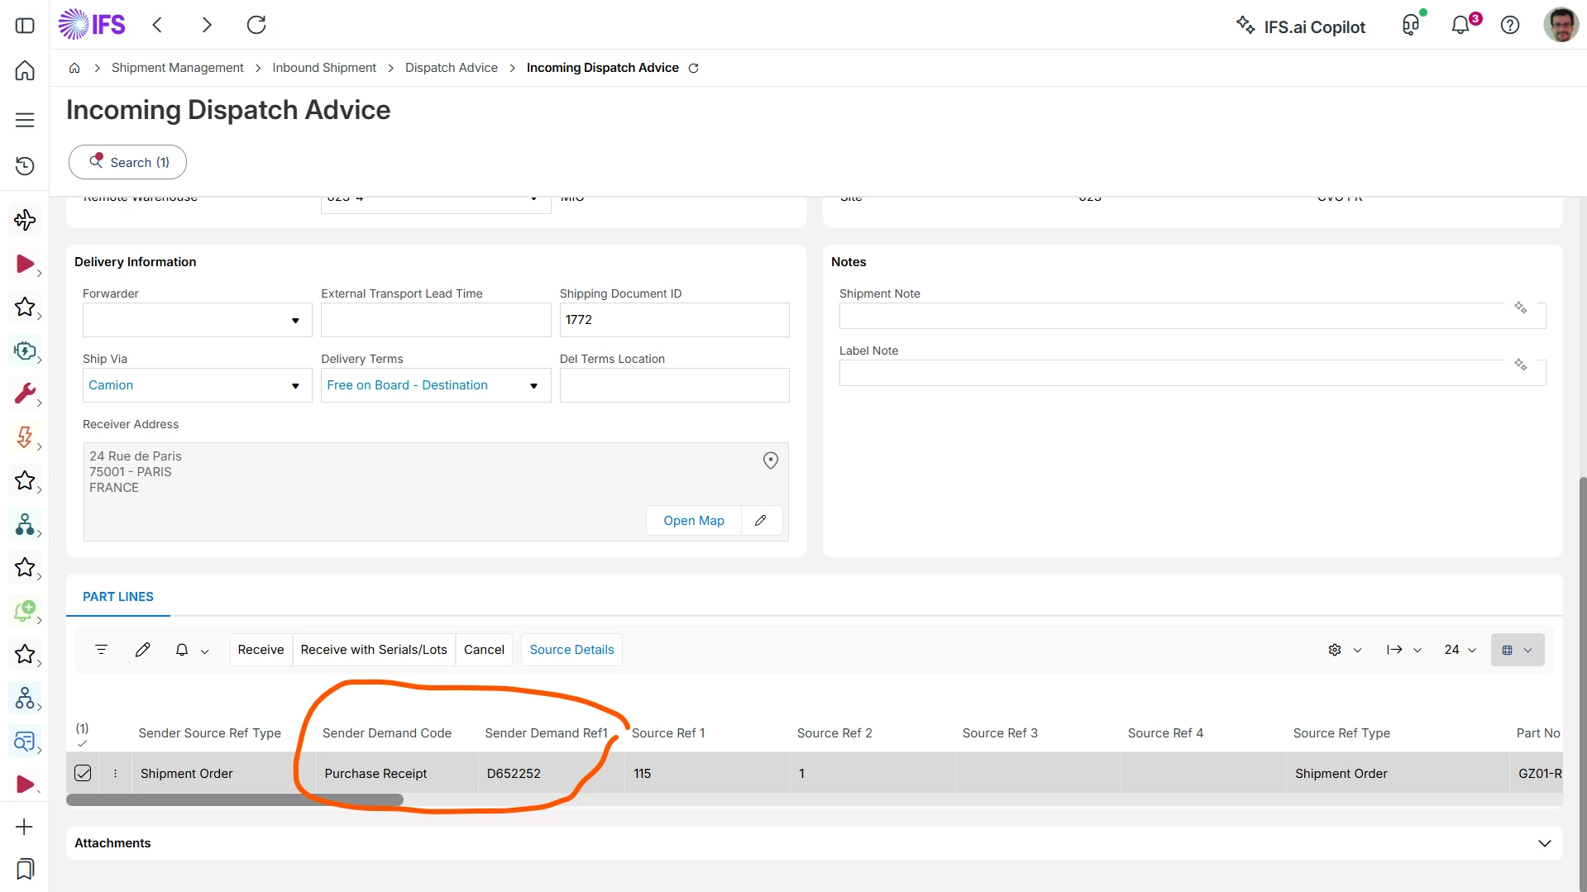
Task: Change the page size 24 dropdown
Action: [1460, 650]
